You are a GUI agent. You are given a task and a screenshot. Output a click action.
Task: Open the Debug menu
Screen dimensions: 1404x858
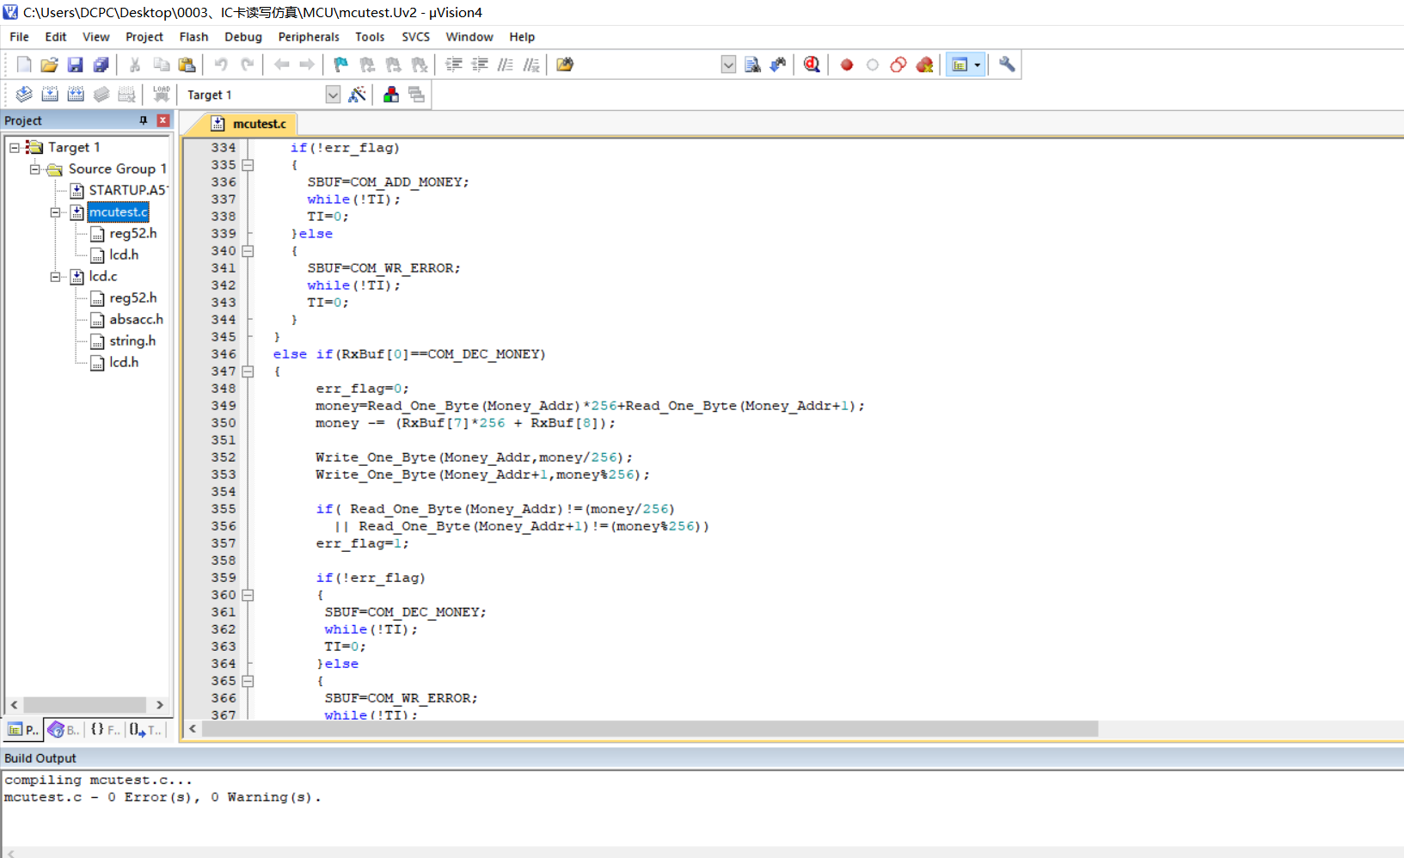coord(243,37)
